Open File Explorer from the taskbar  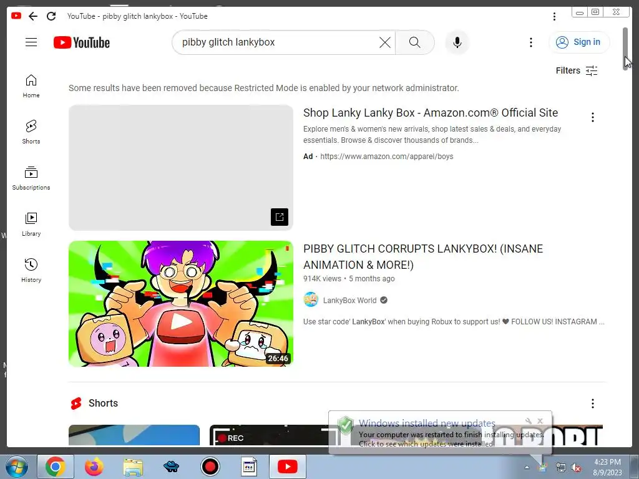[133, 467]
